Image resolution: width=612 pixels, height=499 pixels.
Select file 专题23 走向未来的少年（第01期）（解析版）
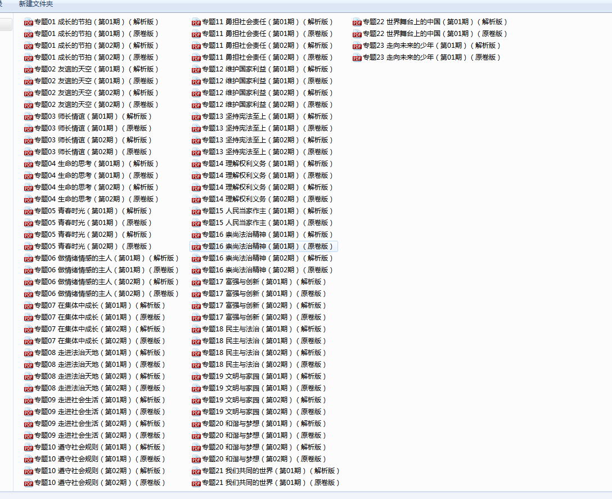tap(427, 46)
